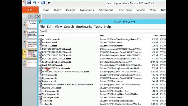The width and height of the screenshot is (188, 106).
Task: Select slide 2 thumbnail
Action: (x=31, y=34)
